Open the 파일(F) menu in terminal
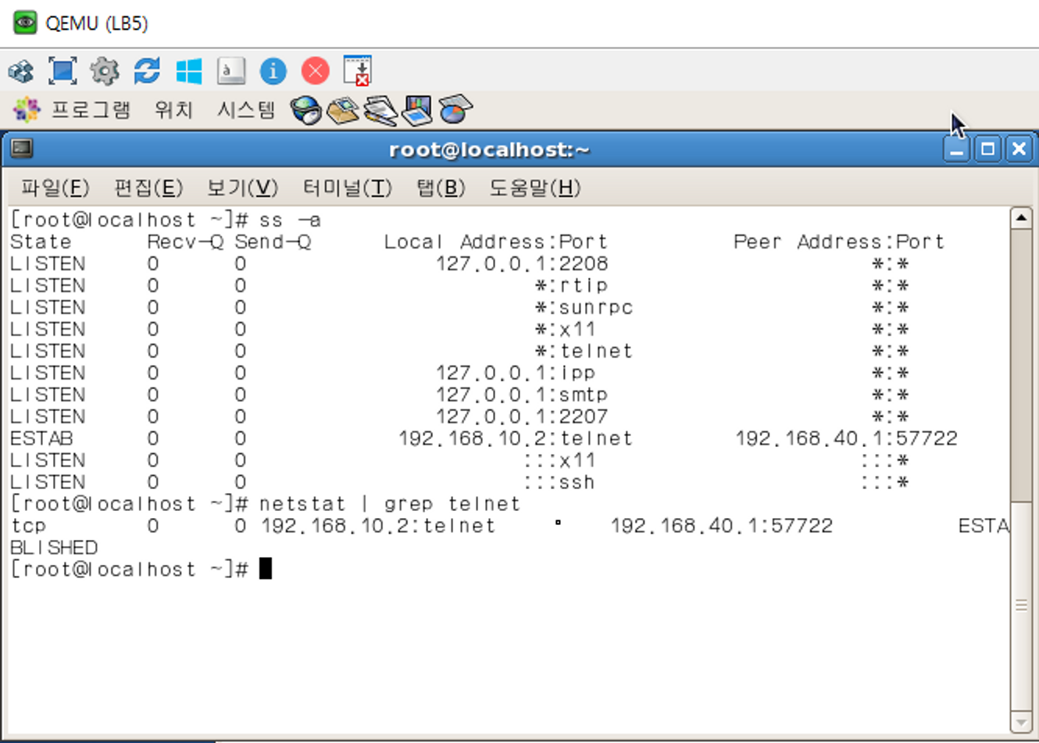The image size is (1039, 743). point(55,188)
